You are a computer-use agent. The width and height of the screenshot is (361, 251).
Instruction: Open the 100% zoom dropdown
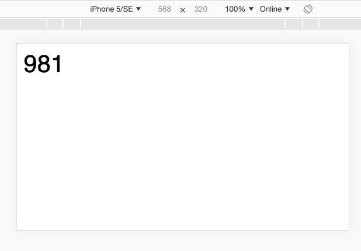coord(239,9)
